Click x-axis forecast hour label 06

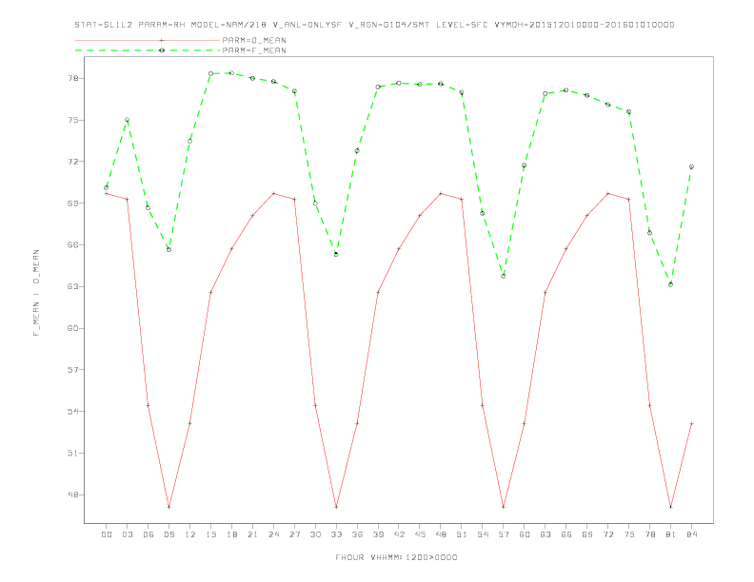(x=149, y=534)
